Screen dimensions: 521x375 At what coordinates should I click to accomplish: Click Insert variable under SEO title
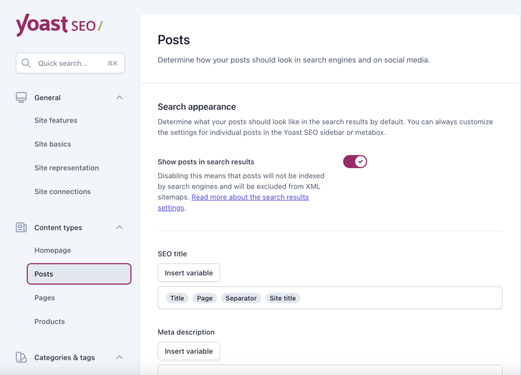[189, 273]
